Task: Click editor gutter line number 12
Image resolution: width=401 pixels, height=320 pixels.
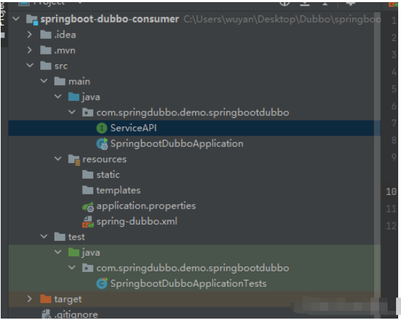Action: click(391, 226)
